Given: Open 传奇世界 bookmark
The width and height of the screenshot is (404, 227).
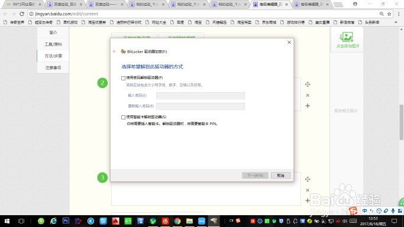Looking at the screenshot, I should coord(14,22).
